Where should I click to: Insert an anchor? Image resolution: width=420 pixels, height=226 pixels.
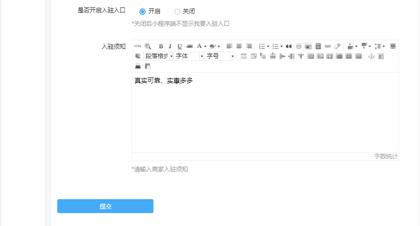pos(371,56)
